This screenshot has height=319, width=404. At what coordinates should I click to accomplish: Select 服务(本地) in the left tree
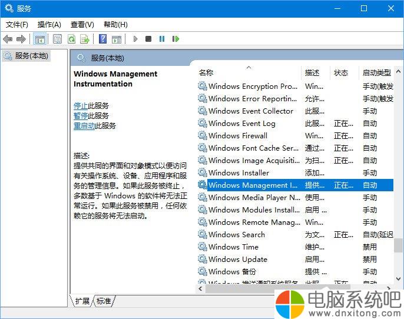pyautogui.click(x=27, y=56)
